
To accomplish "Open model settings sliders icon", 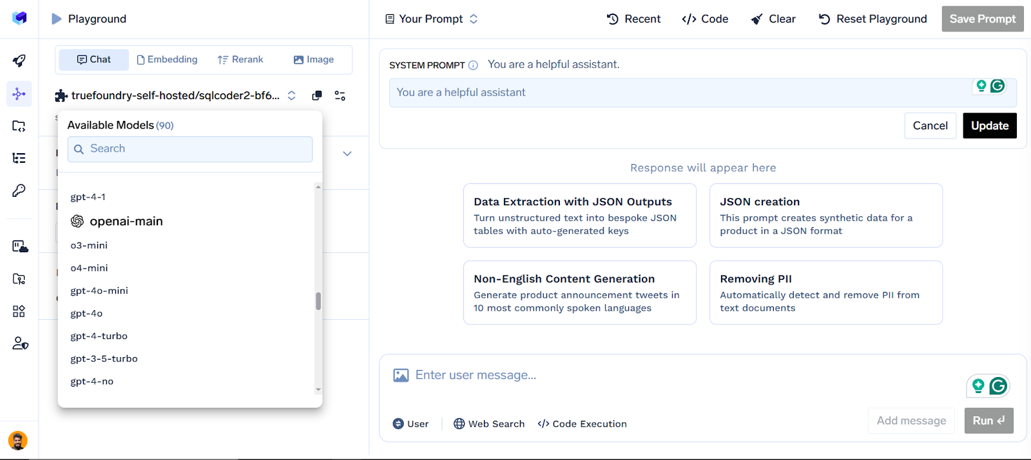I will [x=340, y=96].
